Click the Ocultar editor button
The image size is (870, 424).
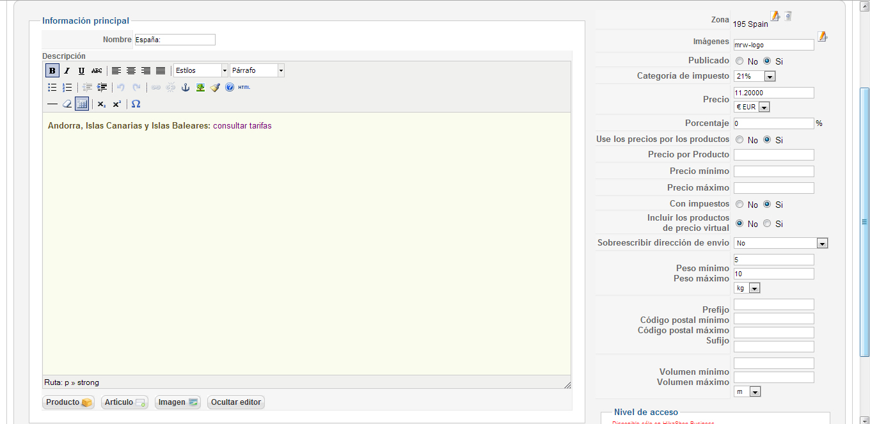[236, 402]
